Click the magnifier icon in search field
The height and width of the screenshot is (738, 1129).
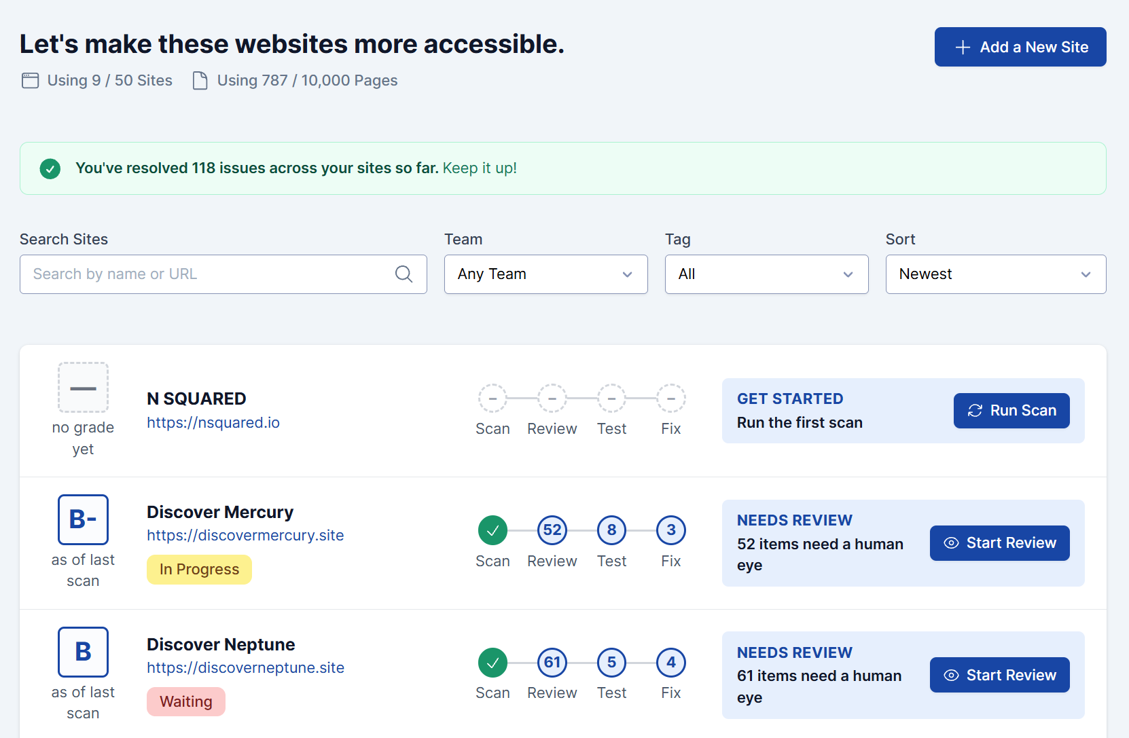pos(404,274)
